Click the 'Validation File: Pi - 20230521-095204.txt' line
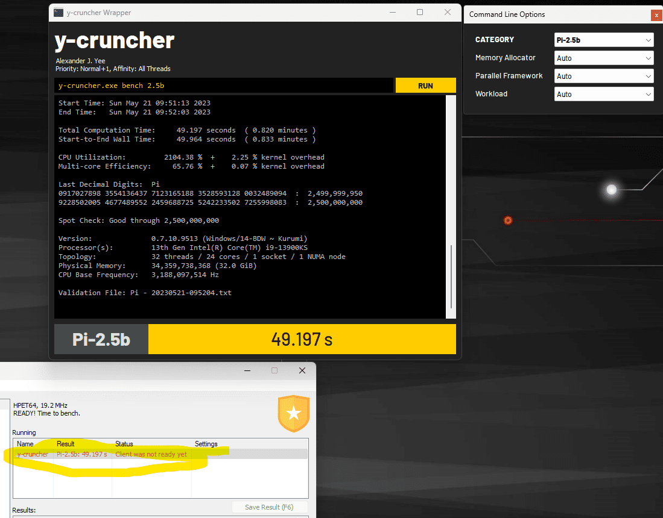The width and height of the screenshot is (663, 518). point(145,293)
